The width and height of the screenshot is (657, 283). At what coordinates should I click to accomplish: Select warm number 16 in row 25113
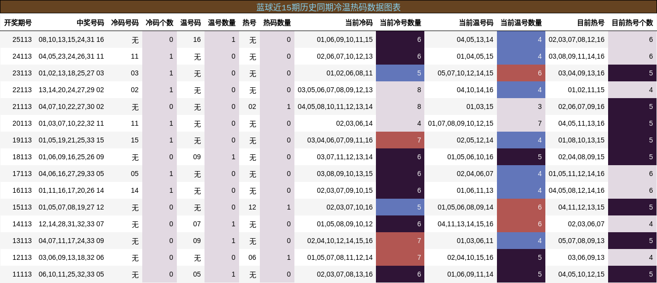click(197, 39)
